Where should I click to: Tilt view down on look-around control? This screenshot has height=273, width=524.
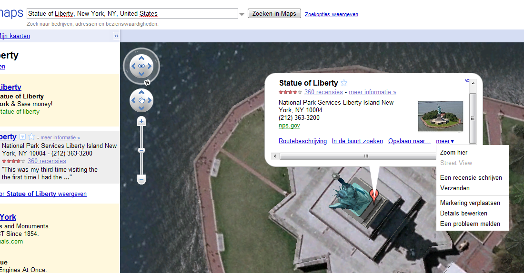coord(141,74)
